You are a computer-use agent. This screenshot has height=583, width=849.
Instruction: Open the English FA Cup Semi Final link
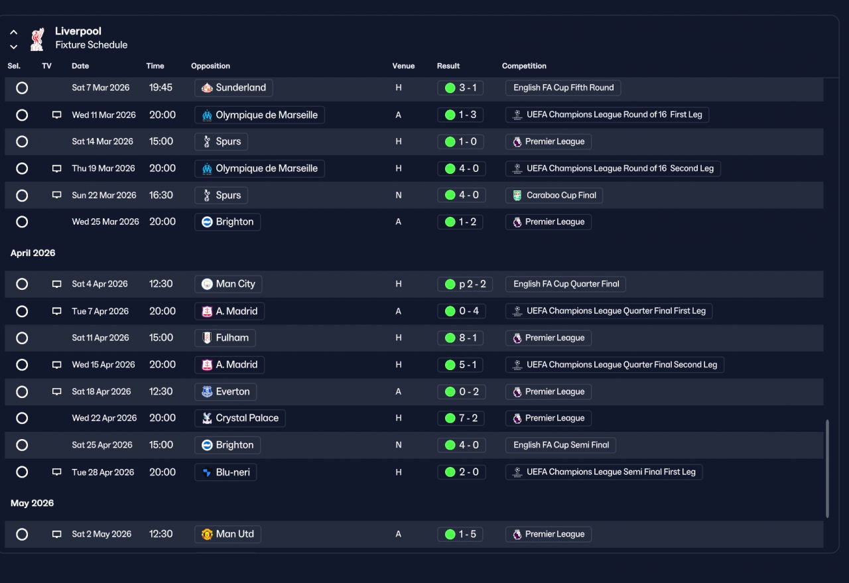coord(561,445)
